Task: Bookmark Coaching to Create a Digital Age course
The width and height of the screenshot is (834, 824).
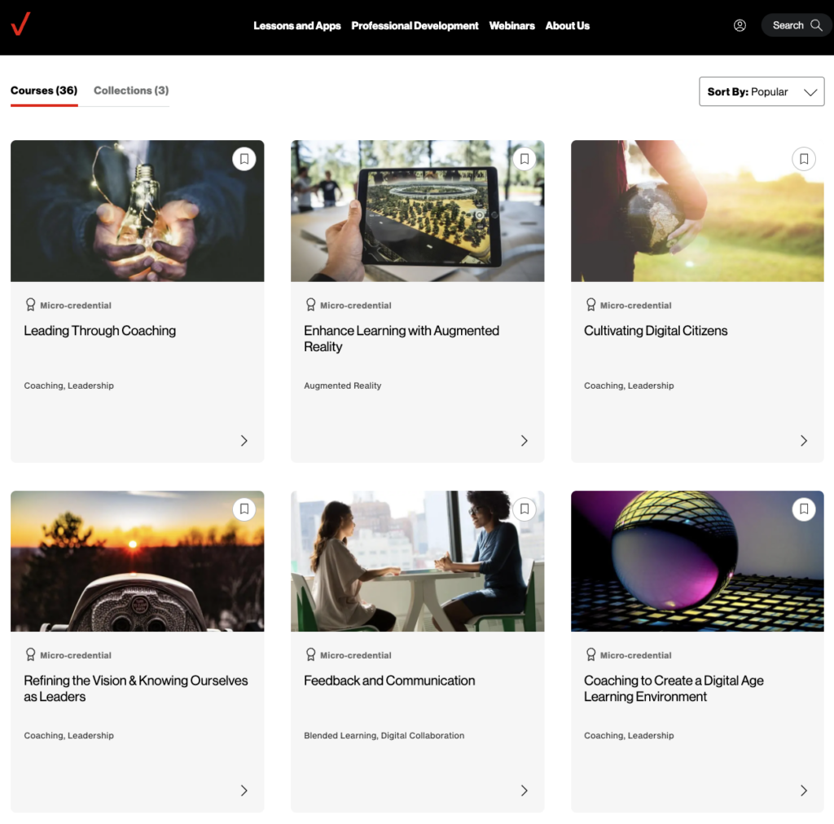Action: (x=804, y=509)
